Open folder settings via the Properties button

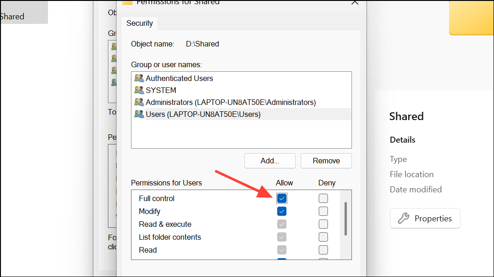[425, 218]
